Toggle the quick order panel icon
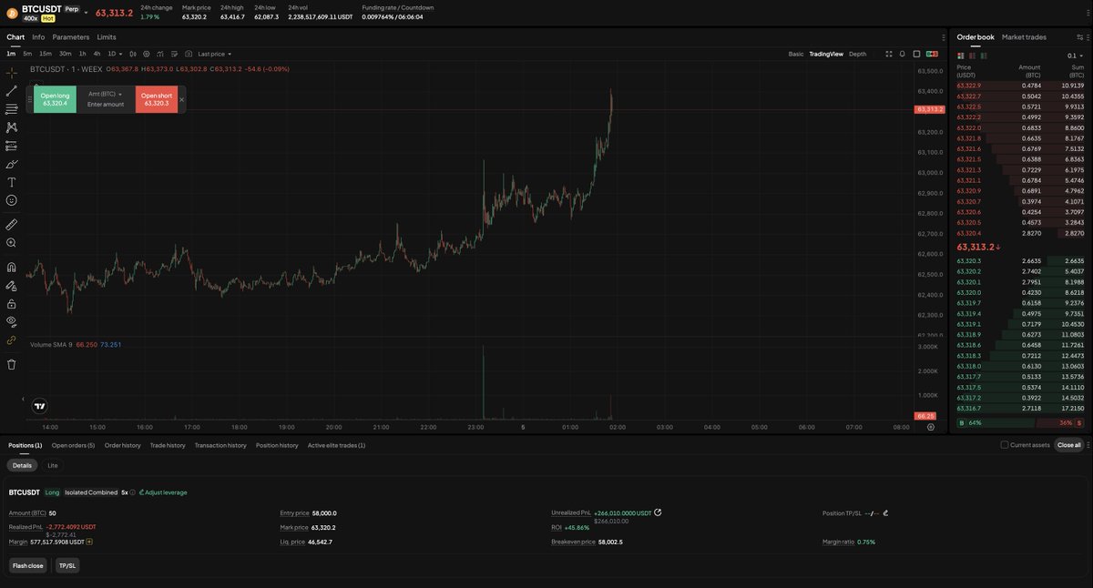 (x=932, y=54)
